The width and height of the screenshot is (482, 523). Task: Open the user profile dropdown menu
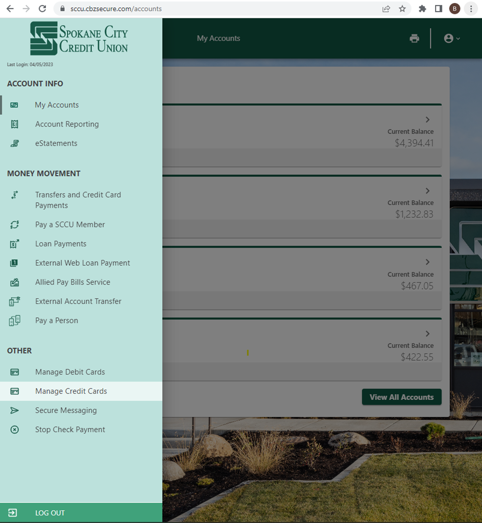point(452,39)
